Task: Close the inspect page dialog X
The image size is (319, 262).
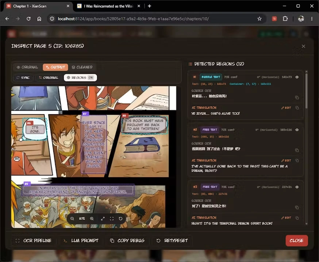Action: pyautogui.click(x=303, y=46)
